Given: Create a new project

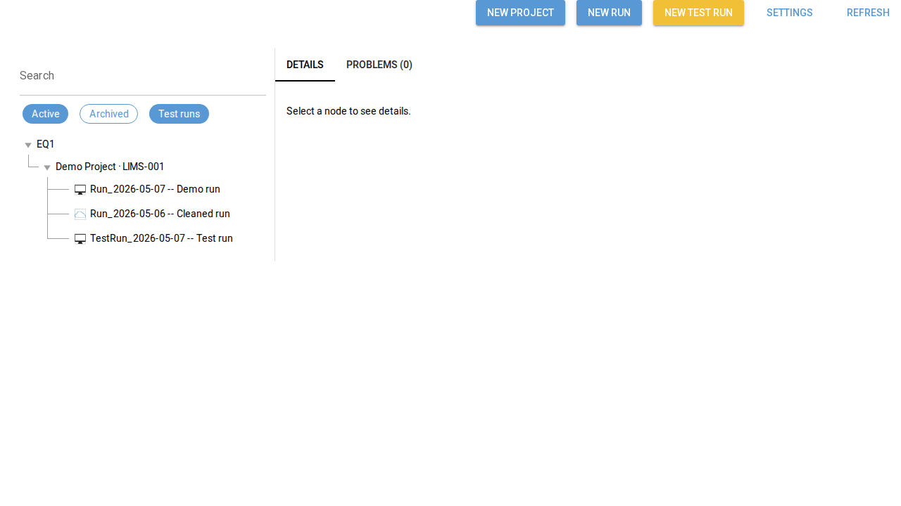Looking at the screenshot, I should [x=520, y=13].
